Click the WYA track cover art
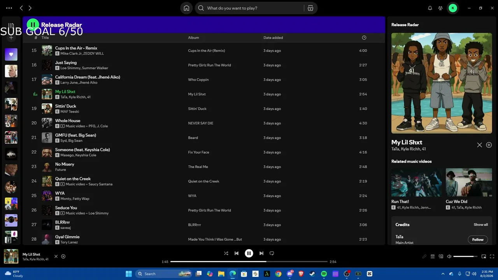 coord(47,196)
